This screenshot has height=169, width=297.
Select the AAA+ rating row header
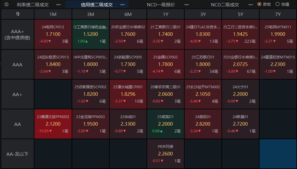(x=18, y=34)
